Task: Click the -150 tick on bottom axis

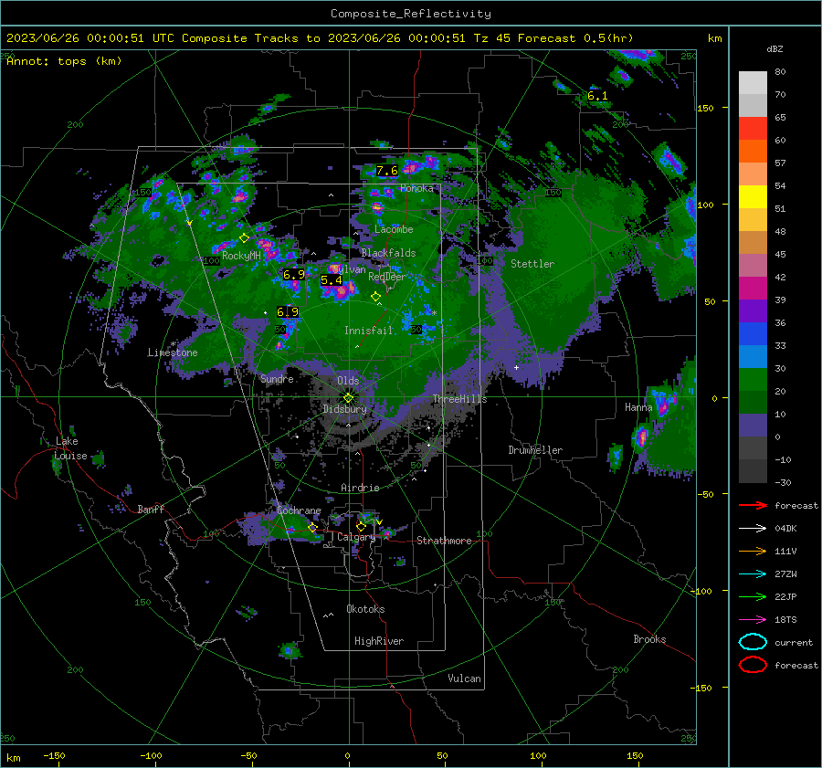Action: (x=54, y=755)
